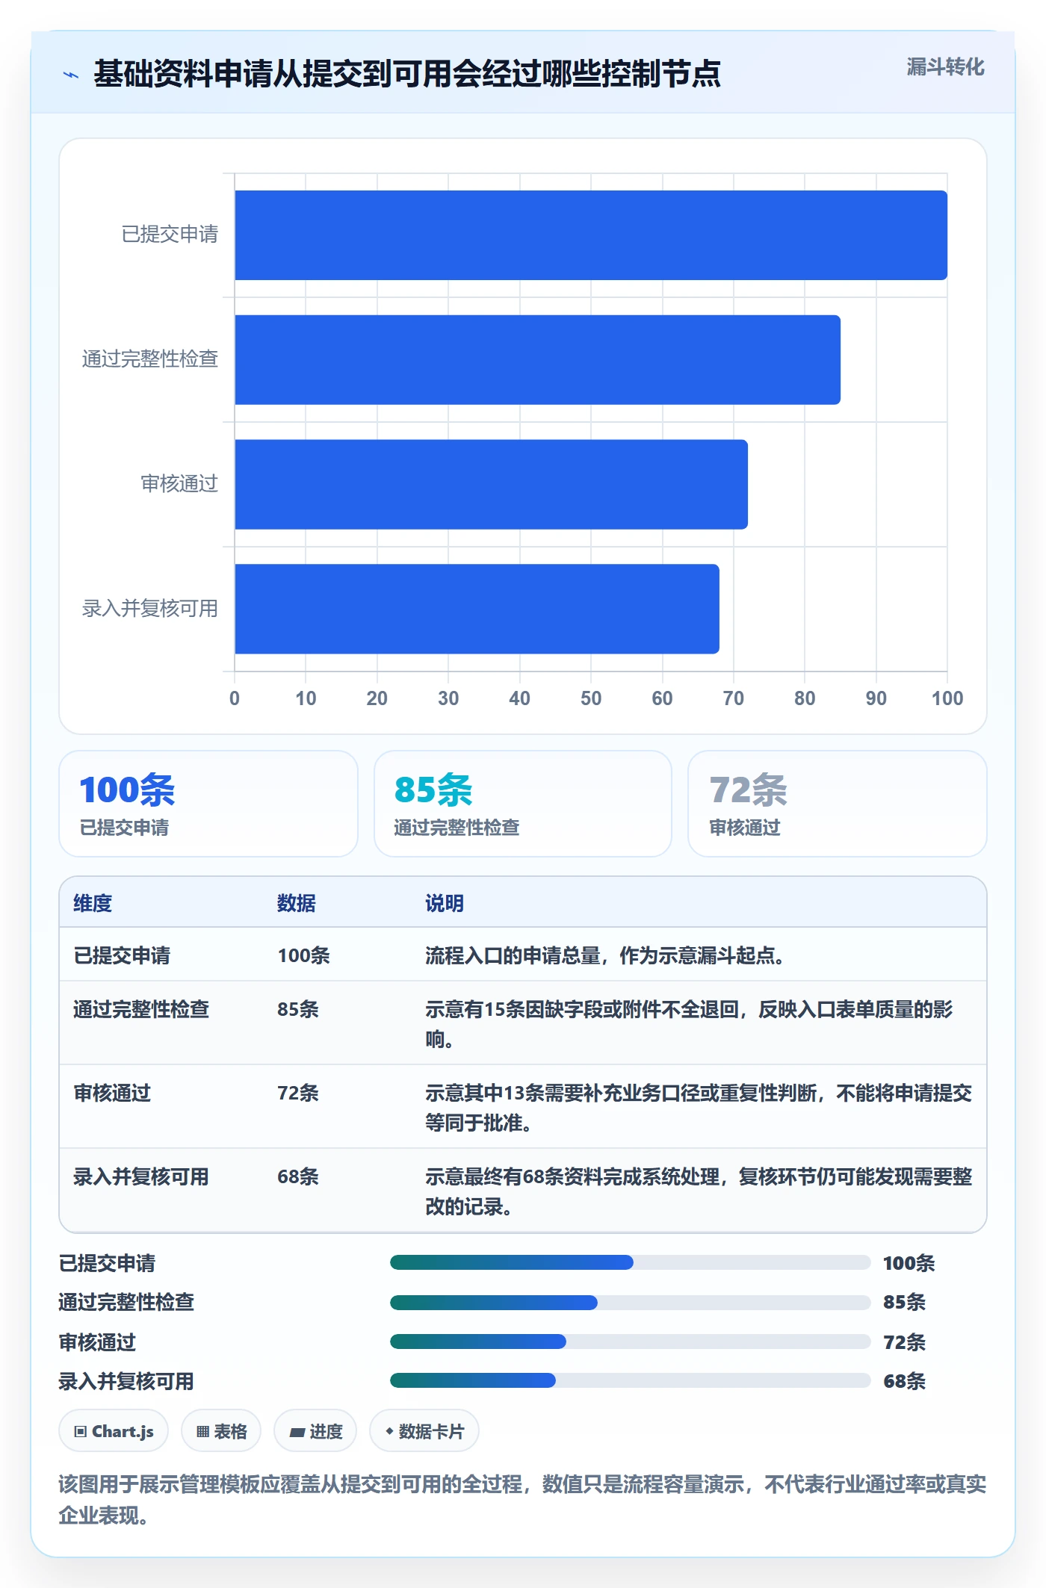Click the bar icon on the 进度 chip
This screenshot has width=1046, height=1588.
point(297,1433)
